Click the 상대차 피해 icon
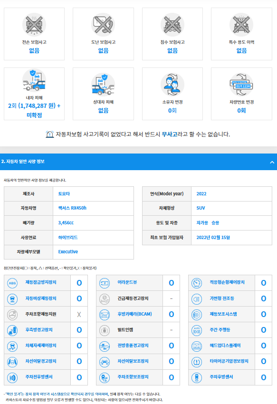Screen dimensions: 277x404 click(x=103, y=85)
